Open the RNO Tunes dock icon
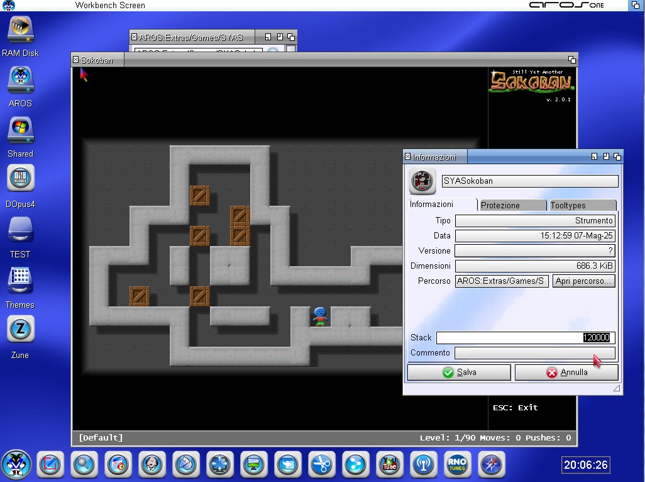The height and width of the screenshot is (482, 645). [457, 464]
